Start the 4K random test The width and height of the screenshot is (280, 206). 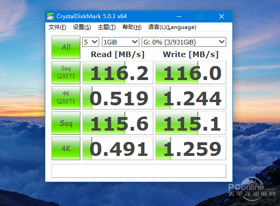point(66,148)
